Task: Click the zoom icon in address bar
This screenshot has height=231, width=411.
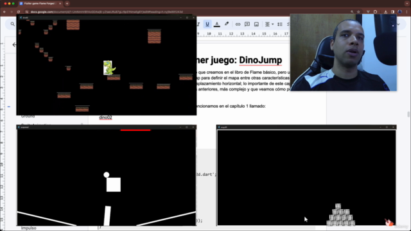Action: tap(352, 12)
